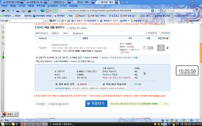Uncheck the checkbox for 우리 형 item

point(167,48)
